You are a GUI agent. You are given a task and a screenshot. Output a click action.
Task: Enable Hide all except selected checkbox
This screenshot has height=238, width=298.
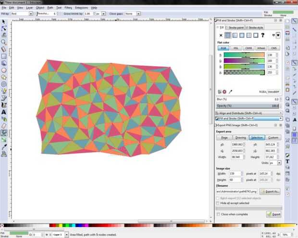(218, 203)
